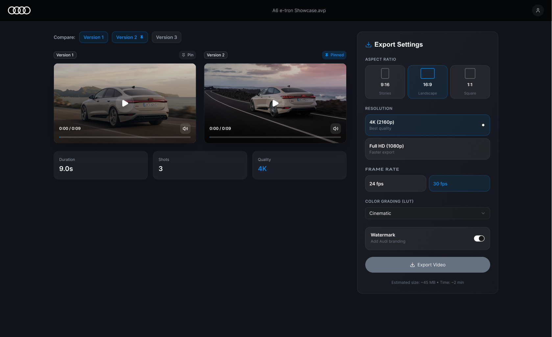
Task: Click the Duration 9.0s stat card
Action: pos(101,165)
